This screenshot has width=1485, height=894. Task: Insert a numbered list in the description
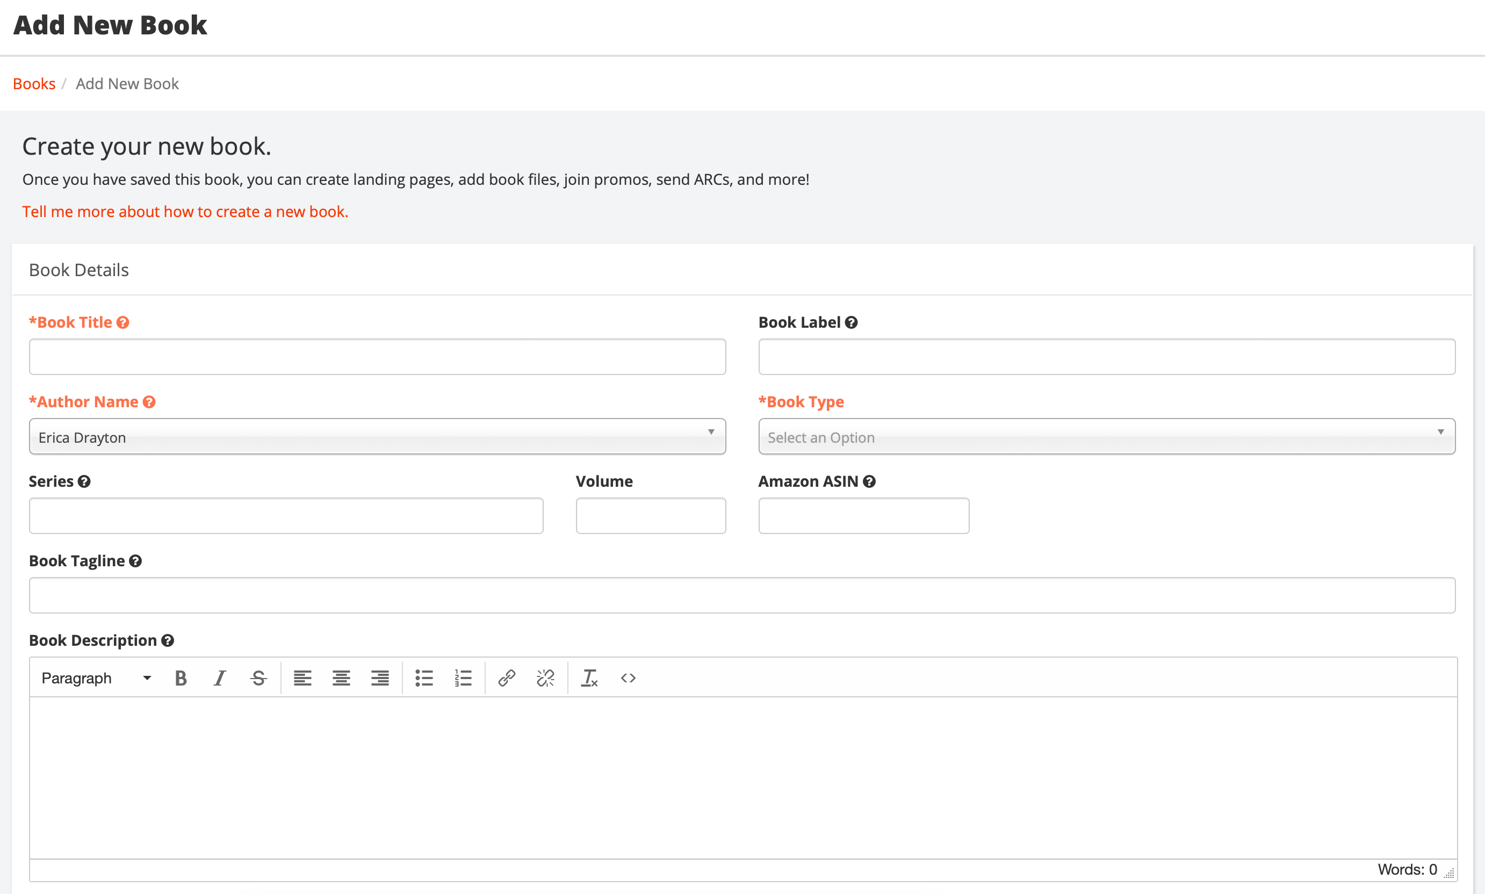[x=463, y=677]
